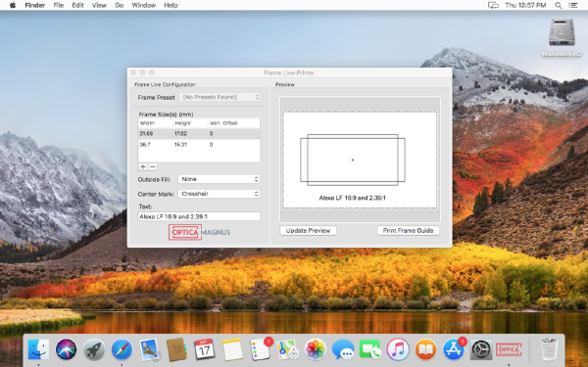The height and width of the screenshot is (367, 588).
Task: Open the Outside Fill dropdown
Action: (x=219, y=179)
